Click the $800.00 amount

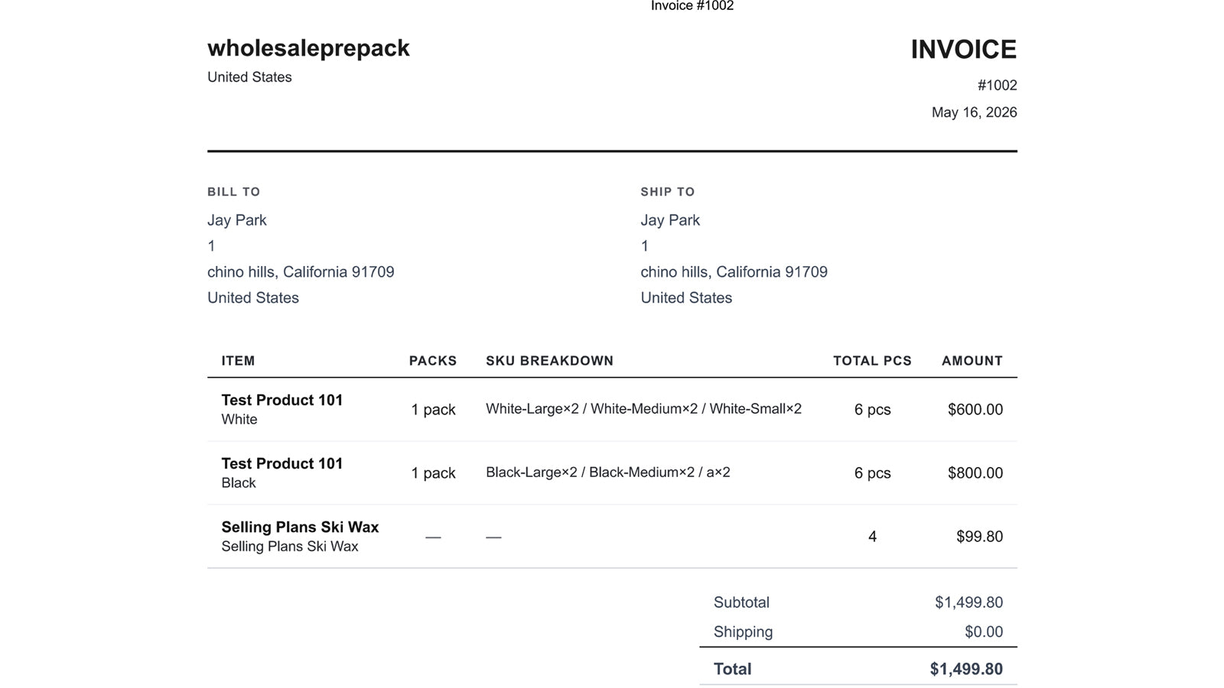coord(975,473)
